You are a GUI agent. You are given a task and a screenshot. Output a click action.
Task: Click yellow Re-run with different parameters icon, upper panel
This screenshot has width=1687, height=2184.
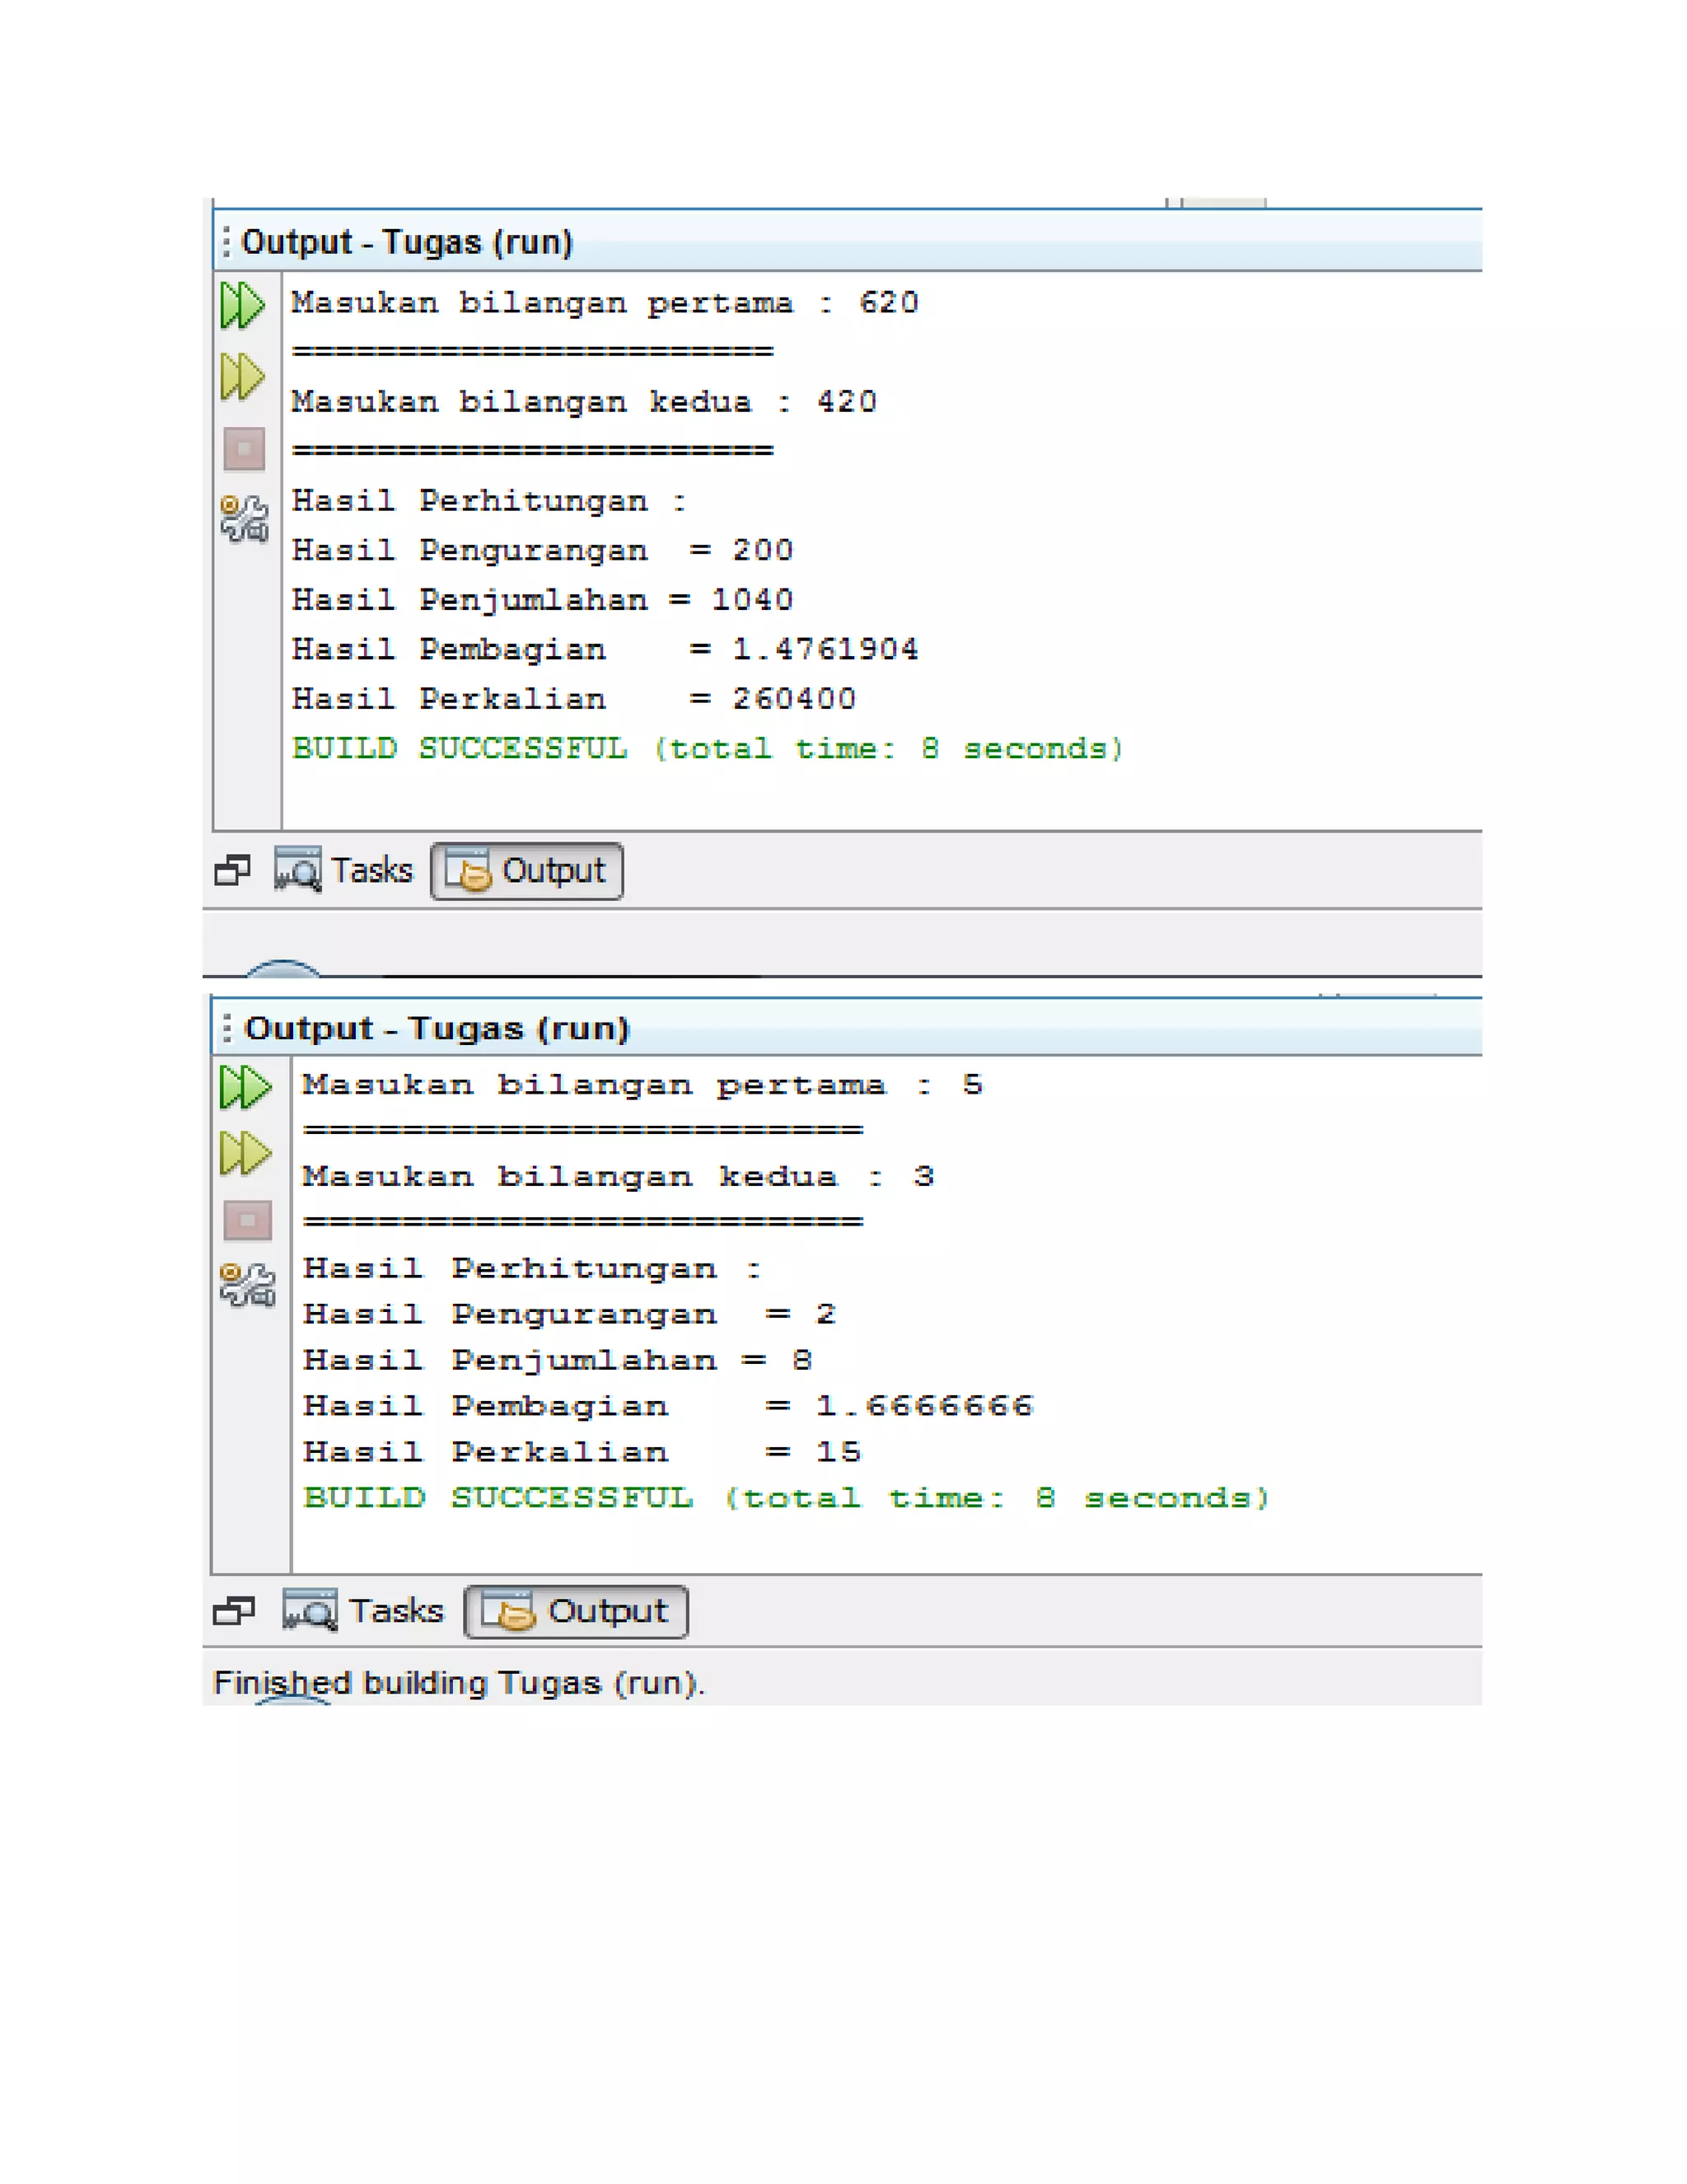coord(242,377)
